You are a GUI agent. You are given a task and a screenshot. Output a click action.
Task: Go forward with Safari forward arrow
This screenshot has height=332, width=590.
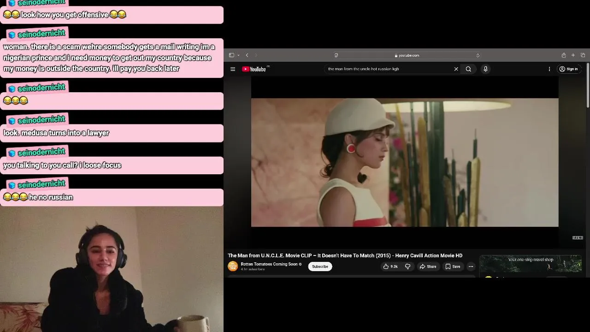256,55
